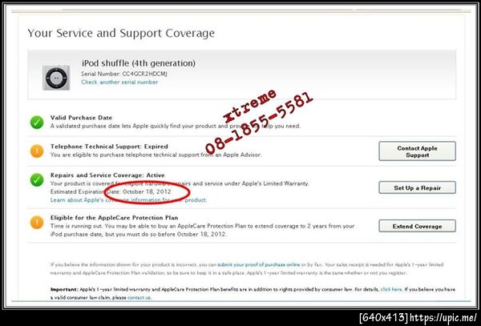Select the eligible to purchase telephone technical support text
The height and width of the screenshot is (326, 481).
tap(156, 155)
